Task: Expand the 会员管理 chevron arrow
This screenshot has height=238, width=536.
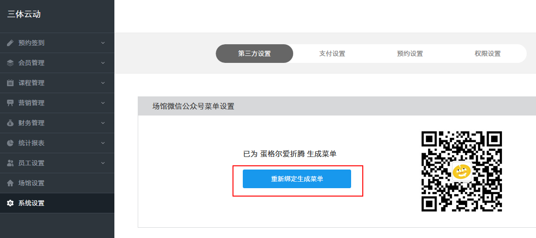Action: [x=103, y=63]
